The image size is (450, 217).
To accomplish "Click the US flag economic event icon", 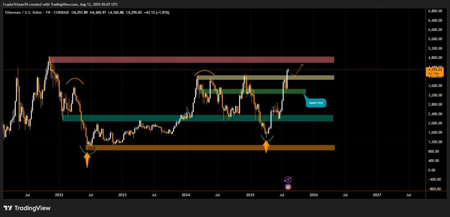I will [288, 187].
